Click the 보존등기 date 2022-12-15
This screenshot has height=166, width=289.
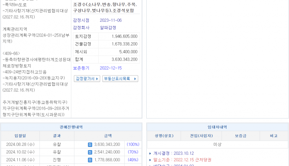pyautogui.click(x=111, y=68)
